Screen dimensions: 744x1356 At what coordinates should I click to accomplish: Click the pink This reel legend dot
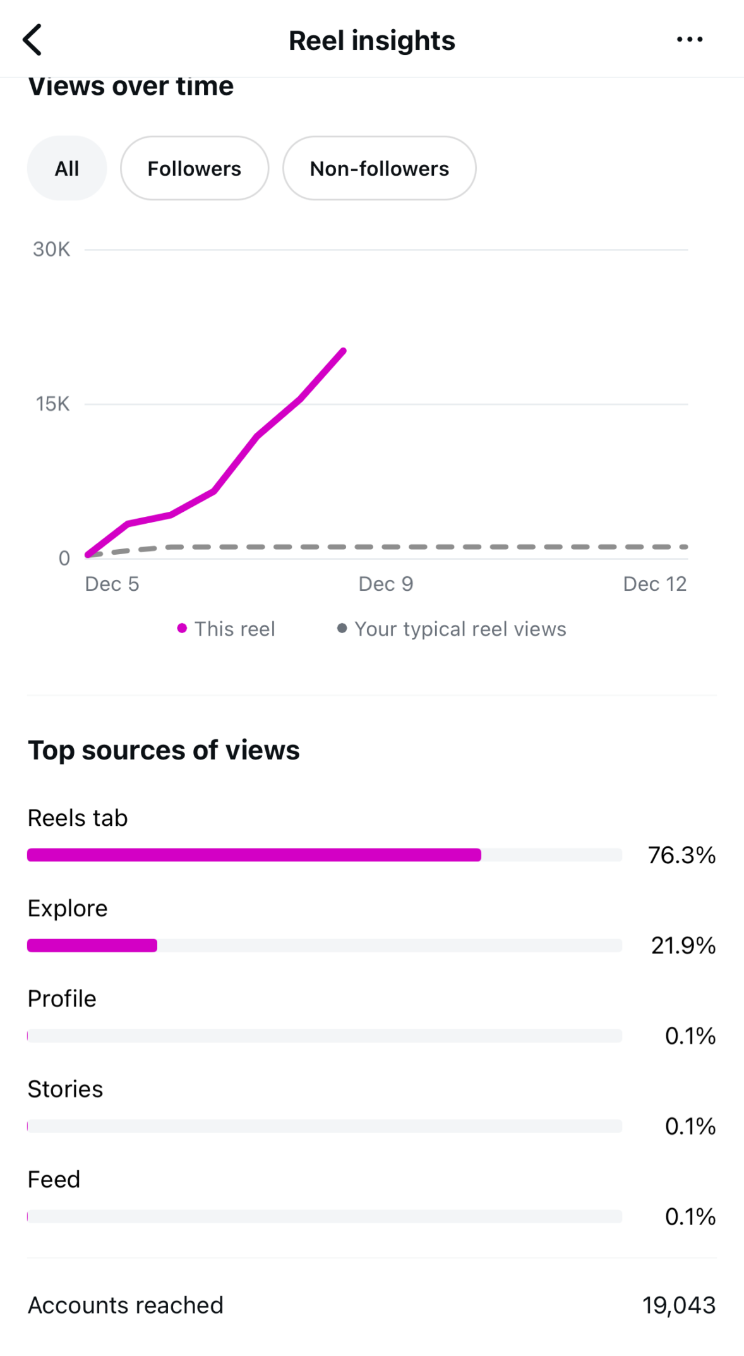pos(182,628)
